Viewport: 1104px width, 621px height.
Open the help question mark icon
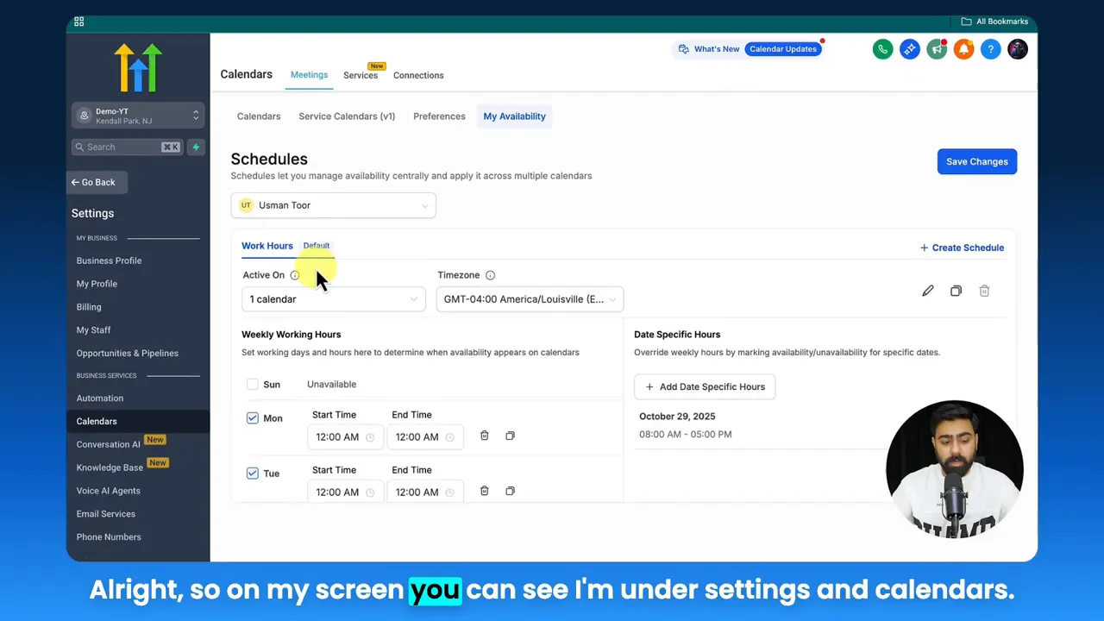[990, 49]
